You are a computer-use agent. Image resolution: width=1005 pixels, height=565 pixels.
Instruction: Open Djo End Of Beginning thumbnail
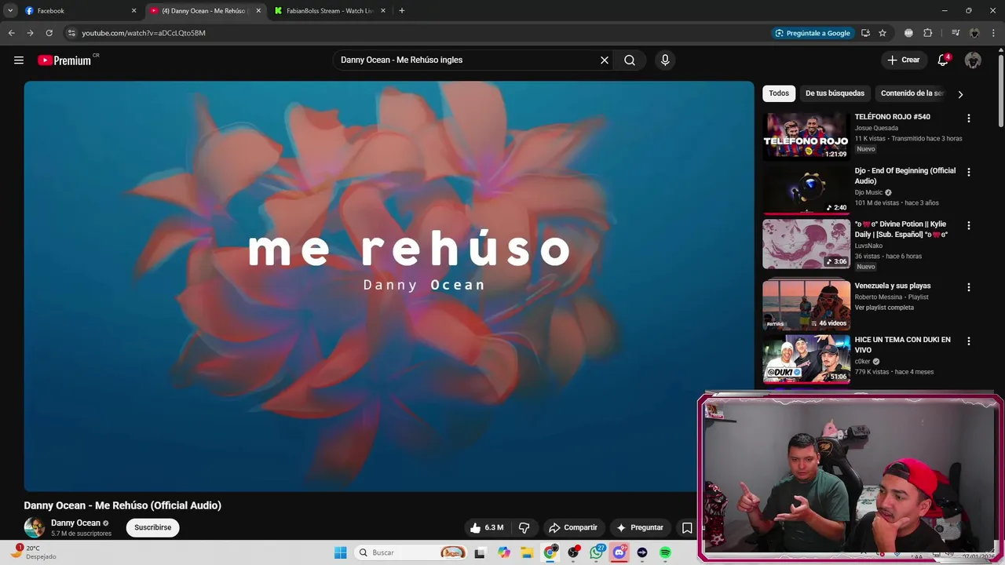pyautogui.click(x=806, y=189)
